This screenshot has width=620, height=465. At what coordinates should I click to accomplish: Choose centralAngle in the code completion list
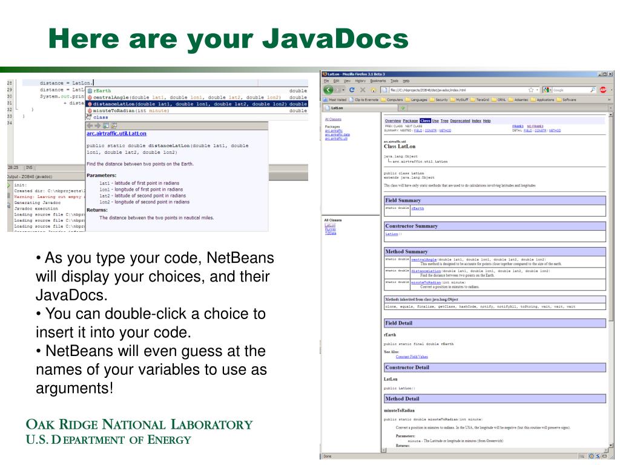197,97
